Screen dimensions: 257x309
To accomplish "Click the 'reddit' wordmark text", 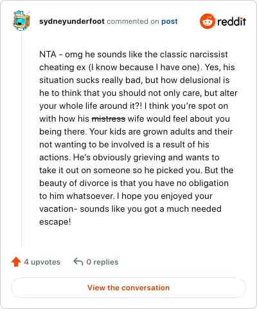I will tap(231, 21).
